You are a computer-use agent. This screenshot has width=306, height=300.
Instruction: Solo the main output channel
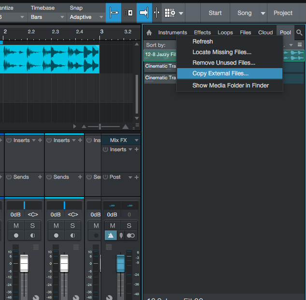click(129, 226)
